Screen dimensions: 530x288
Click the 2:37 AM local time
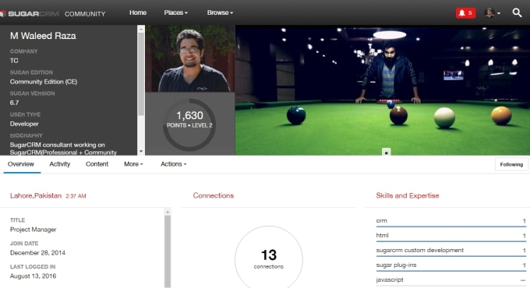pyautogui.click(x=76, y=196)
